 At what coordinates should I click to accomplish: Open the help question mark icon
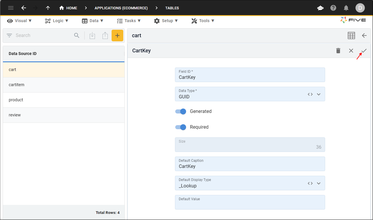click(333, 8)
